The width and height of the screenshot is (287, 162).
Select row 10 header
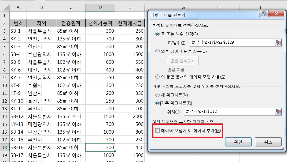click(x=5, y=86)
